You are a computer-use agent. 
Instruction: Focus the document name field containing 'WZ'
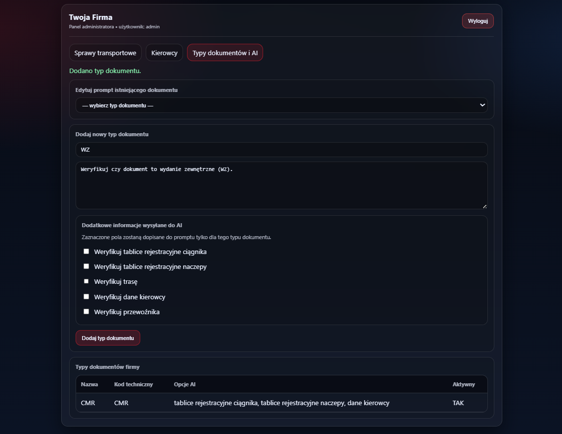pos(281,150)
